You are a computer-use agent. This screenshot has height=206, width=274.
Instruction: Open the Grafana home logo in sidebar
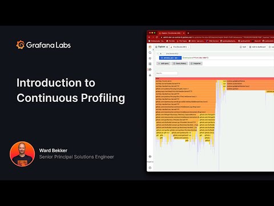click(150, 47)
